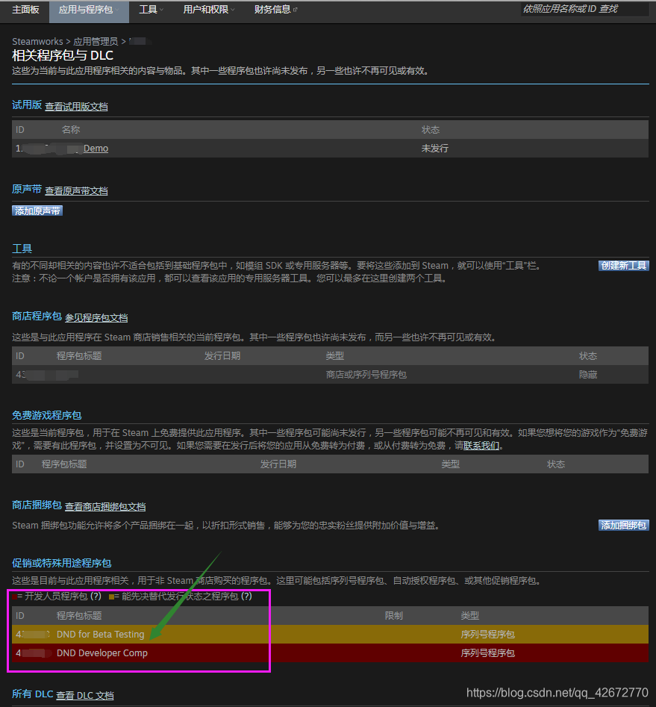Click the 发行日期 header in 商店程序包 table

[x=222, y=356]
